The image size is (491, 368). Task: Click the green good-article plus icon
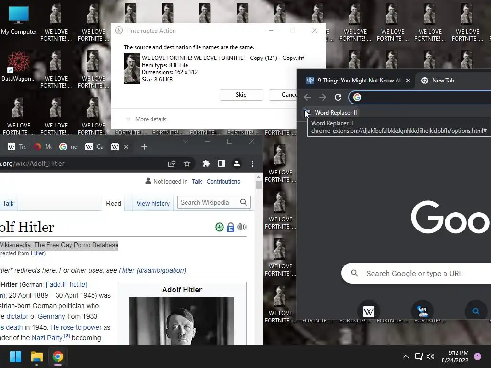(x=220, y=227)
